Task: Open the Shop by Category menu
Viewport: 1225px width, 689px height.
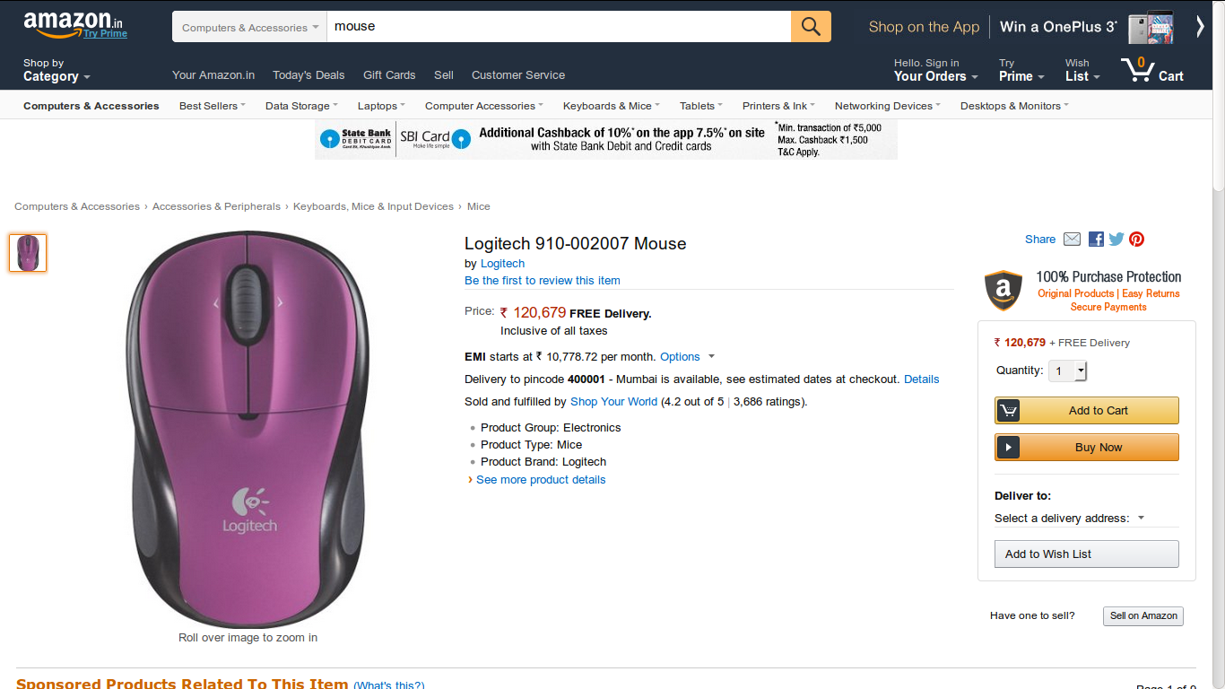Action: tap(56, 71)
